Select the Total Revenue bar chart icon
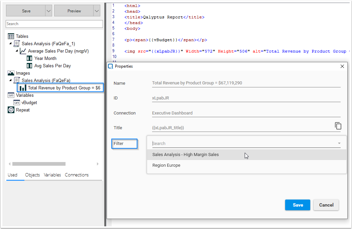Image resolution: width=352 pixels, height=229 pixels. [x=23, y=88]
